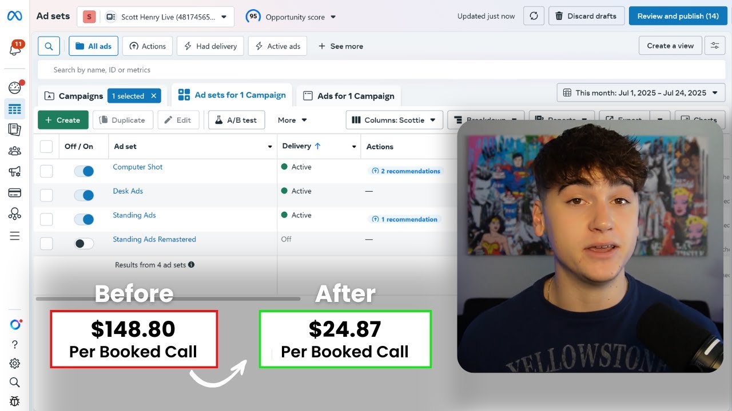The image size is (732, 411).
Task: Check Standing Ads Remastered row checkbox
Action: pyautogui.click(x=46, y=244)
